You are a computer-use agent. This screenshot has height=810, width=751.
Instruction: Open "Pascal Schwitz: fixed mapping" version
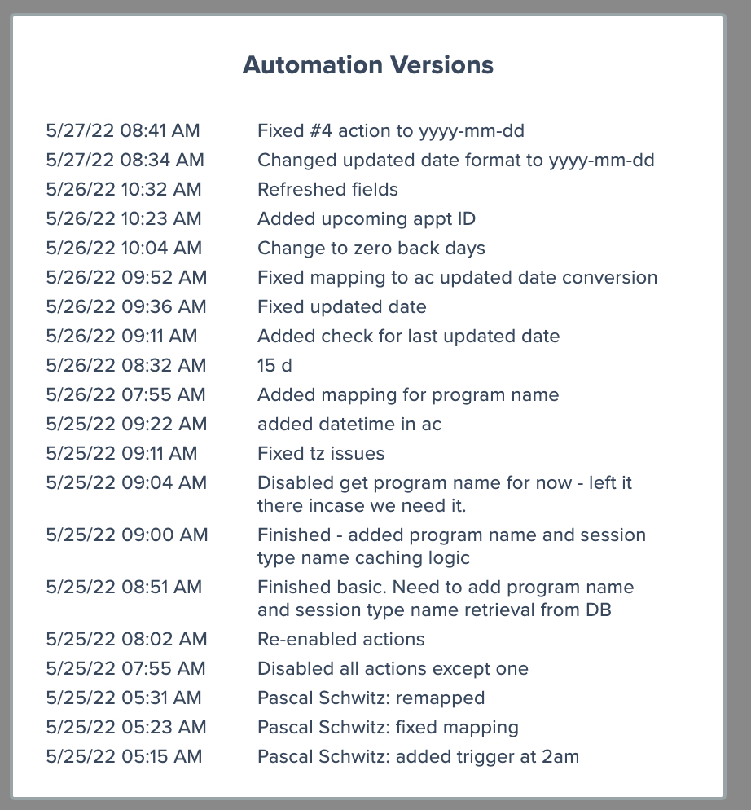pyautogui.click(x=388, y=727)
